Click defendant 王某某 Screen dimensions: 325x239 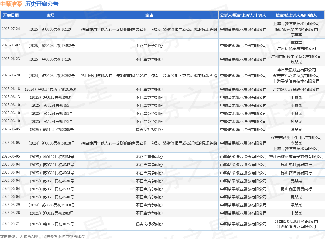tap(296, 113)
